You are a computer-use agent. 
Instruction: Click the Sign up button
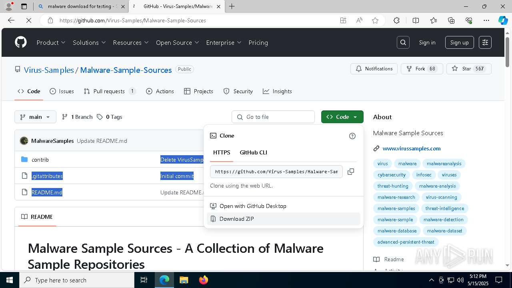point(459,42)
